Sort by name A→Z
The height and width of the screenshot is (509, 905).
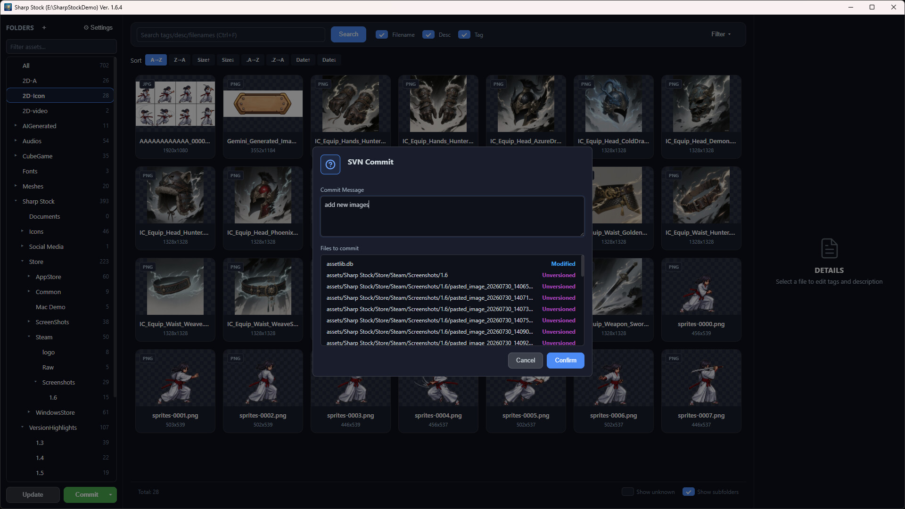(156, 60)
